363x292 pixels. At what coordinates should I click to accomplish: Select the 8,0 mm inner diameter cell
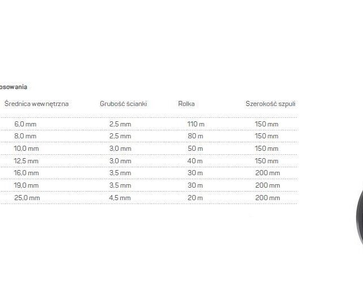[25, 136]
